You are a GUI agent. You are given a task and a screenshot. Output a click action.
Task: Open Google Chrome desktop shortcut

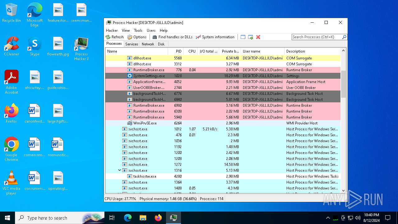coord(12,149)
